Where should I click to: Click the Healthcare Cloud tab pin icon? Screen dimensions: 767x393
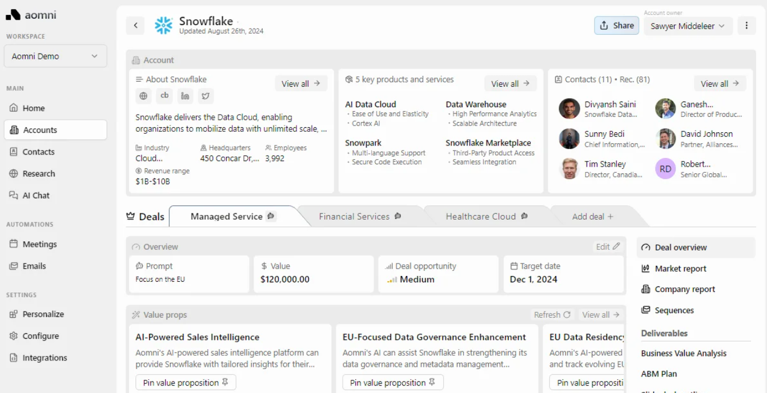tap(524, 216)
